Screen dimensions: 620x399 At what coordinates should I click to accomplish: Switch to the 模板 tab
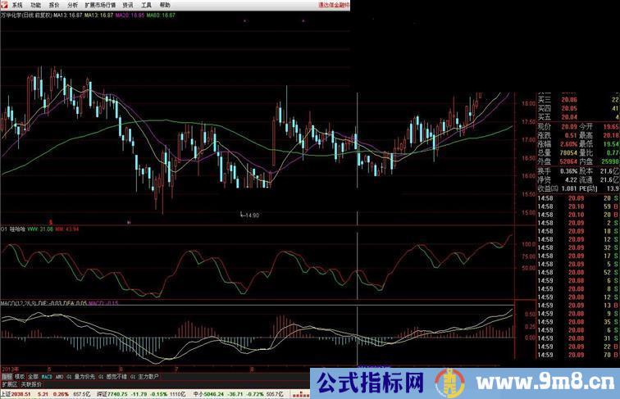pos(19,376)
